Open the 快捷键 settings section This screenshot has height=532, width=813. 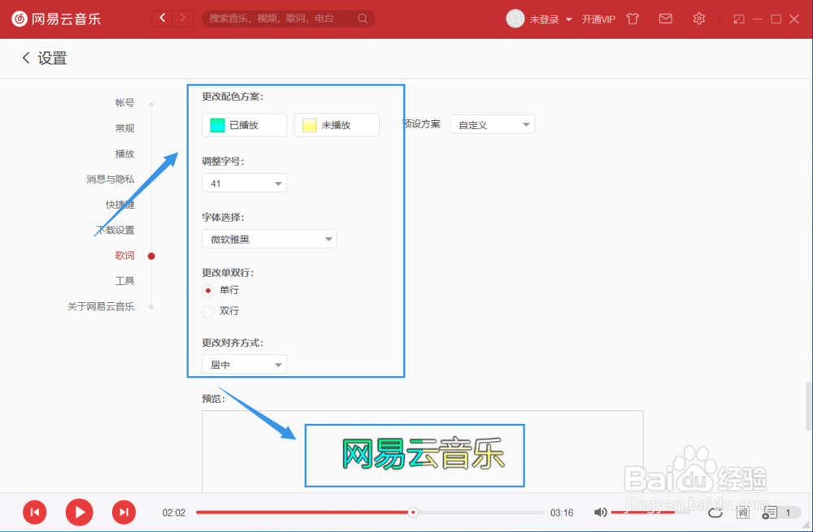[120, 204]
